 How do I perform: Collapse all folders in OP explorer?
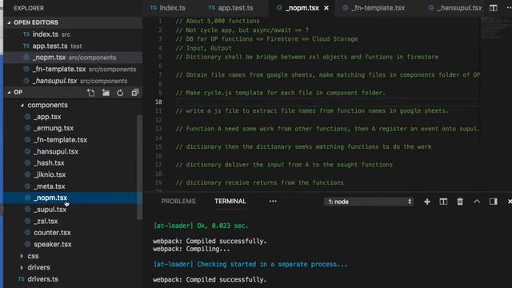(x=135, y=93)
